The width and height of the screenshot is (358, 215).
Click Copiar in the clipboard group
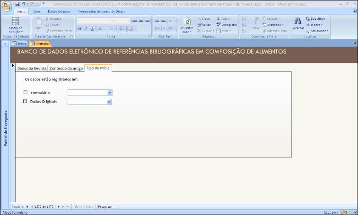(x=52, y=25)
